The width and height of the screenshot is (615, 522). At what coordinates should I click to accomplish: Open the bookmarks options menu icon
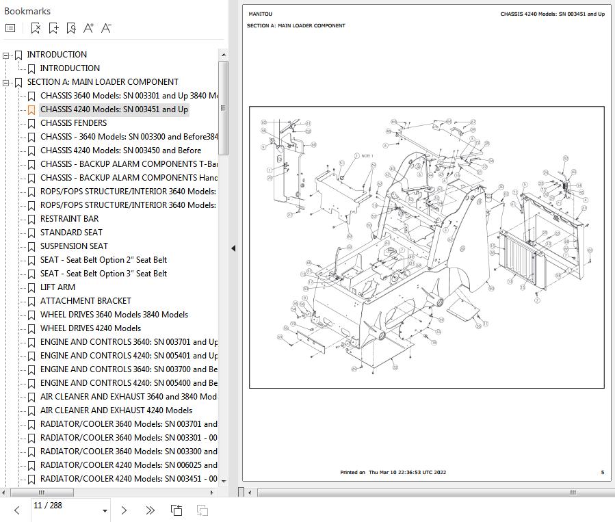[10, 28]
